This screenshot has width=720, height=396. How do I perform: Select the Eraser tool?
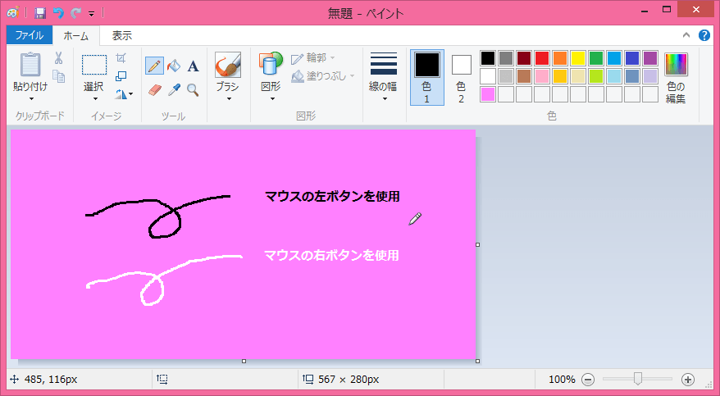(x=155, y=89)
